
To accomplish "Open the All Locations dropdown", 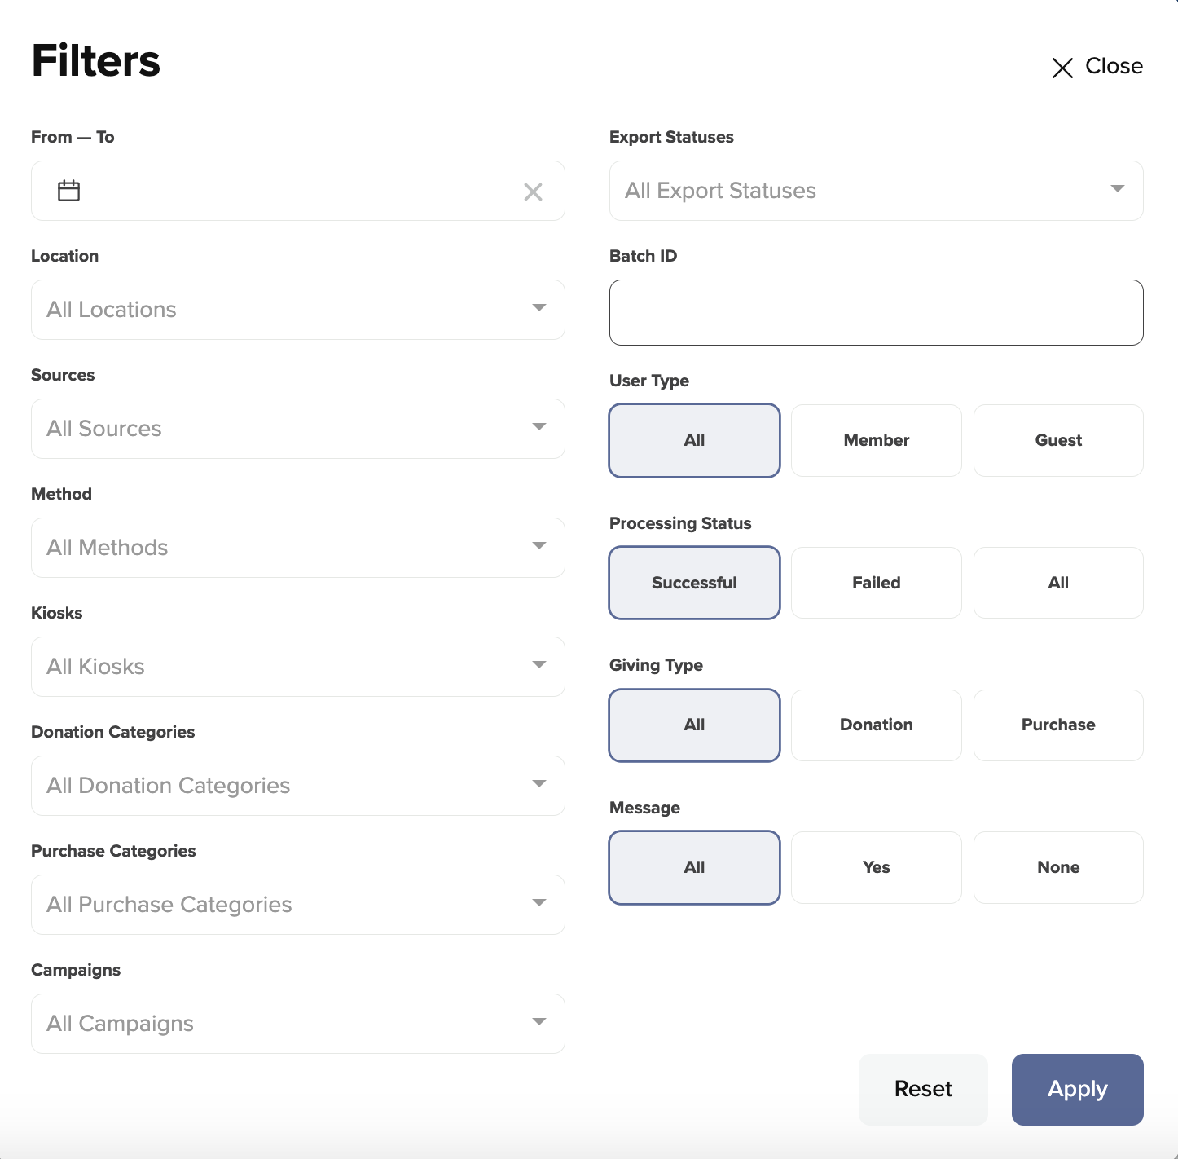I will click(x=297, y=310).
